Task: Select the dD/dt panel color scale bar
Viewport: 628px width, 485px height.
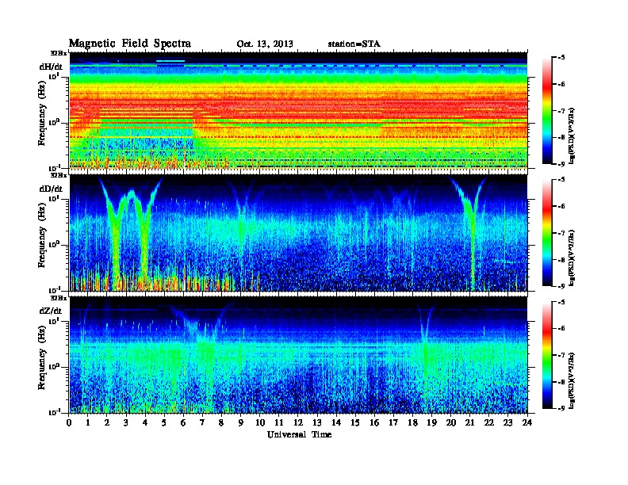Action: pos(546,233)
